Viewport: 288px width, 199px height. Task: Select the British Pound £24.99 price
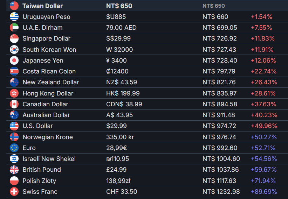click(116, 170)
